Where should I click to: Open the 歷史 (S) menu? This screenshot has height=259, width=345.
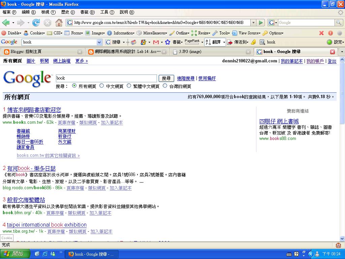68,12
